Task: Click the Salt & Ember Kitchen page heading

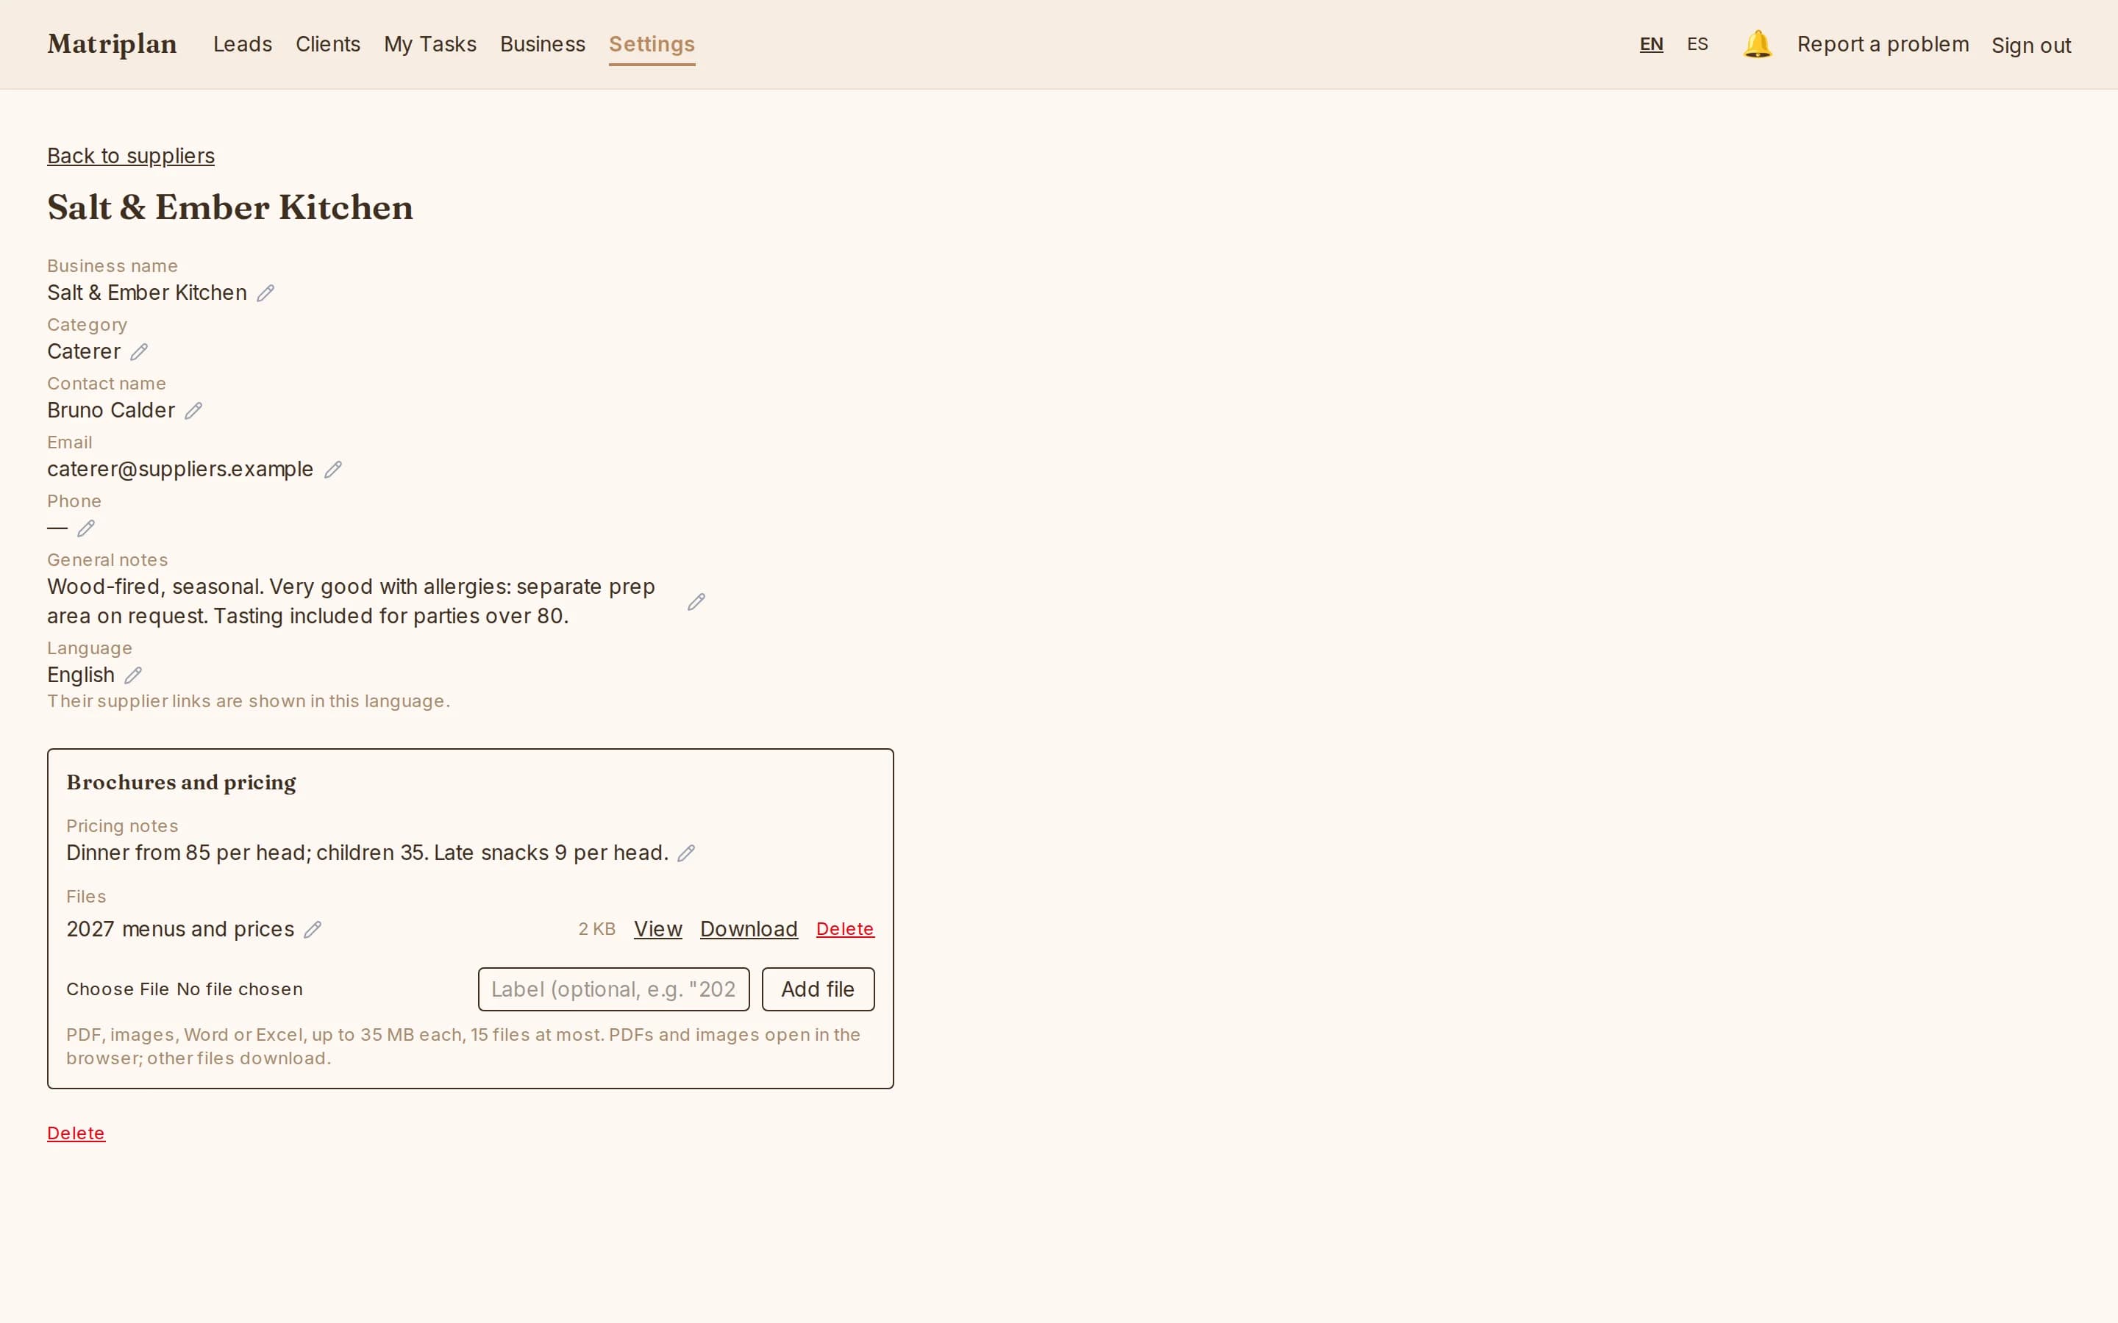Action: pos(230,207)
